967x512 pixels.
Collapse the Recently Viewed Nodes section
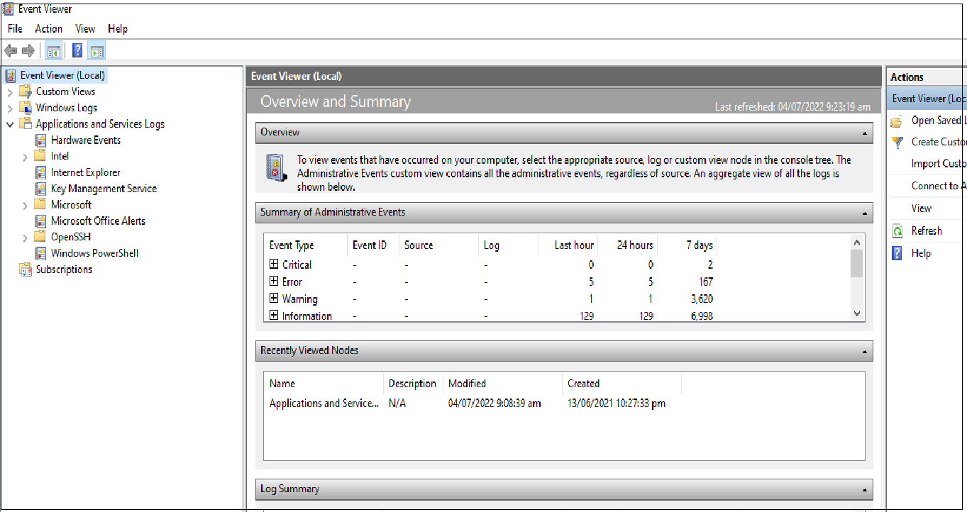click(x=865, y=351)
